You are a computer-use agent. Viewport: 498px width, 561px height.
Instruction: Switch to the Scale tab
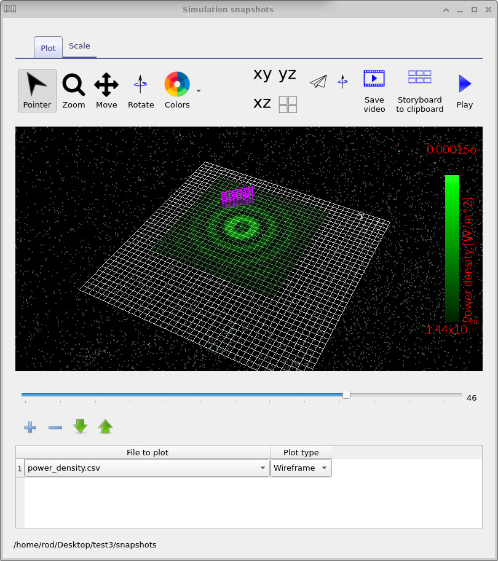click(79, 45)
